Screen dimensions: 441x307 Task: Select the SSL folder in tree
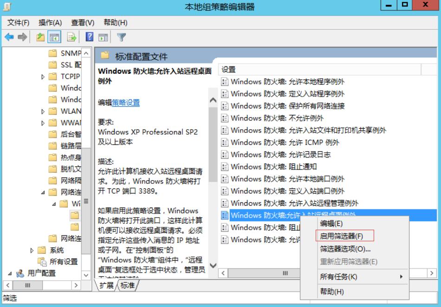point(65,65)
